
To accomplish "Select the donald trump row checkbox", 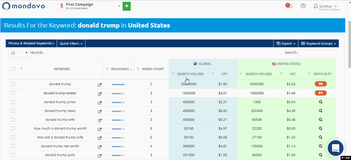I will (x=13, y=84).
